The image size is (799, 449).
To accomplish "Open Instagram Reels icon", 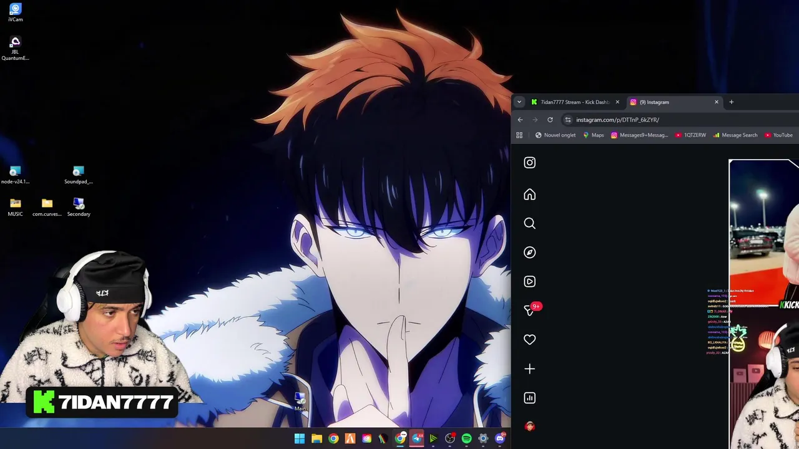I will point(529,281).
